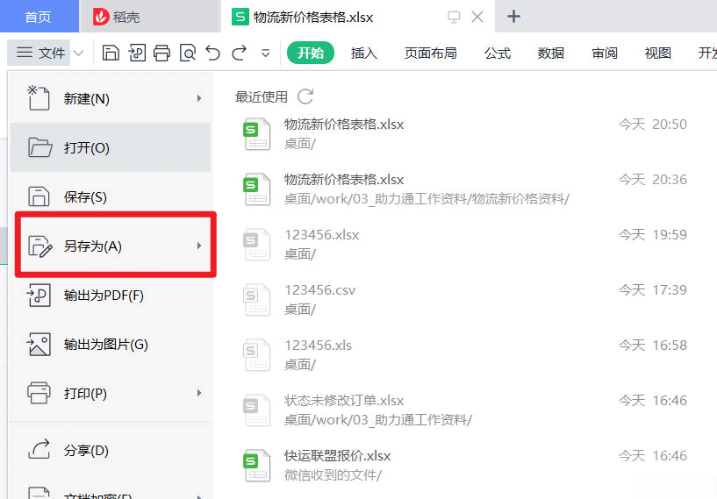Open the 公式 ribbon tab
Screen dimensions: 717x499
(x=498, y=53)
